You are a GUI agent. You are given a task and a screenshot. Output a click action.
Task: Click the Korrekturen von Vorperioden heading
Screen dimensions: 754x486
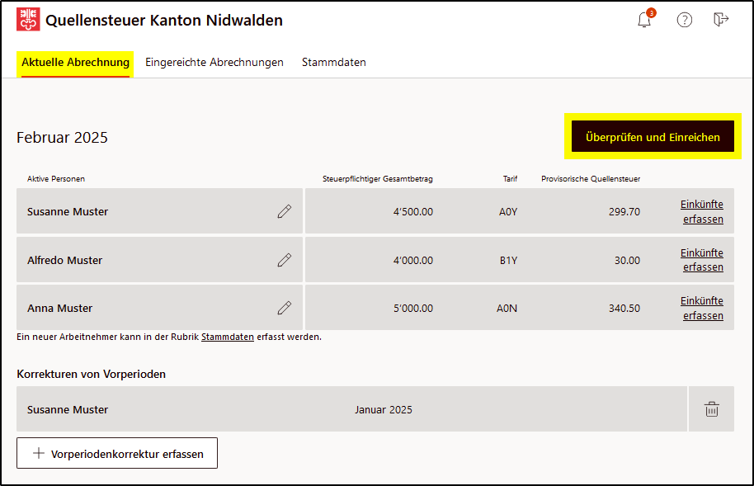[91, 374]
